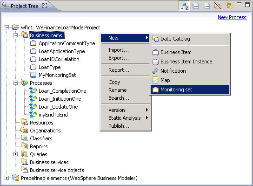The width and height of the screenshot is (253, 186).
Task: Create a new Map
Action: click(190, 80)
